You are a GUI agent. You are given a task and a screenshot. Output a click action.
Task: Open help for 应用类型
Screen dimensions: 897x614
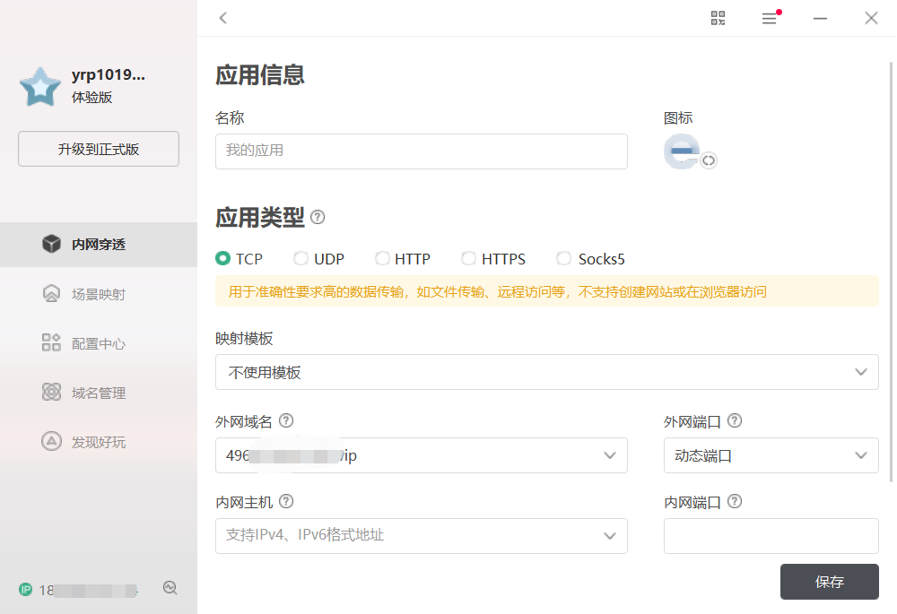click(x=318, y=217)
